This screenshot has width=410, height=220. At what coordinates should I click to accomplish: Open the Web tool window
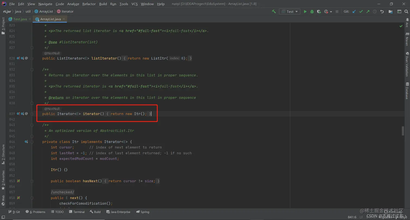(3, 200)
